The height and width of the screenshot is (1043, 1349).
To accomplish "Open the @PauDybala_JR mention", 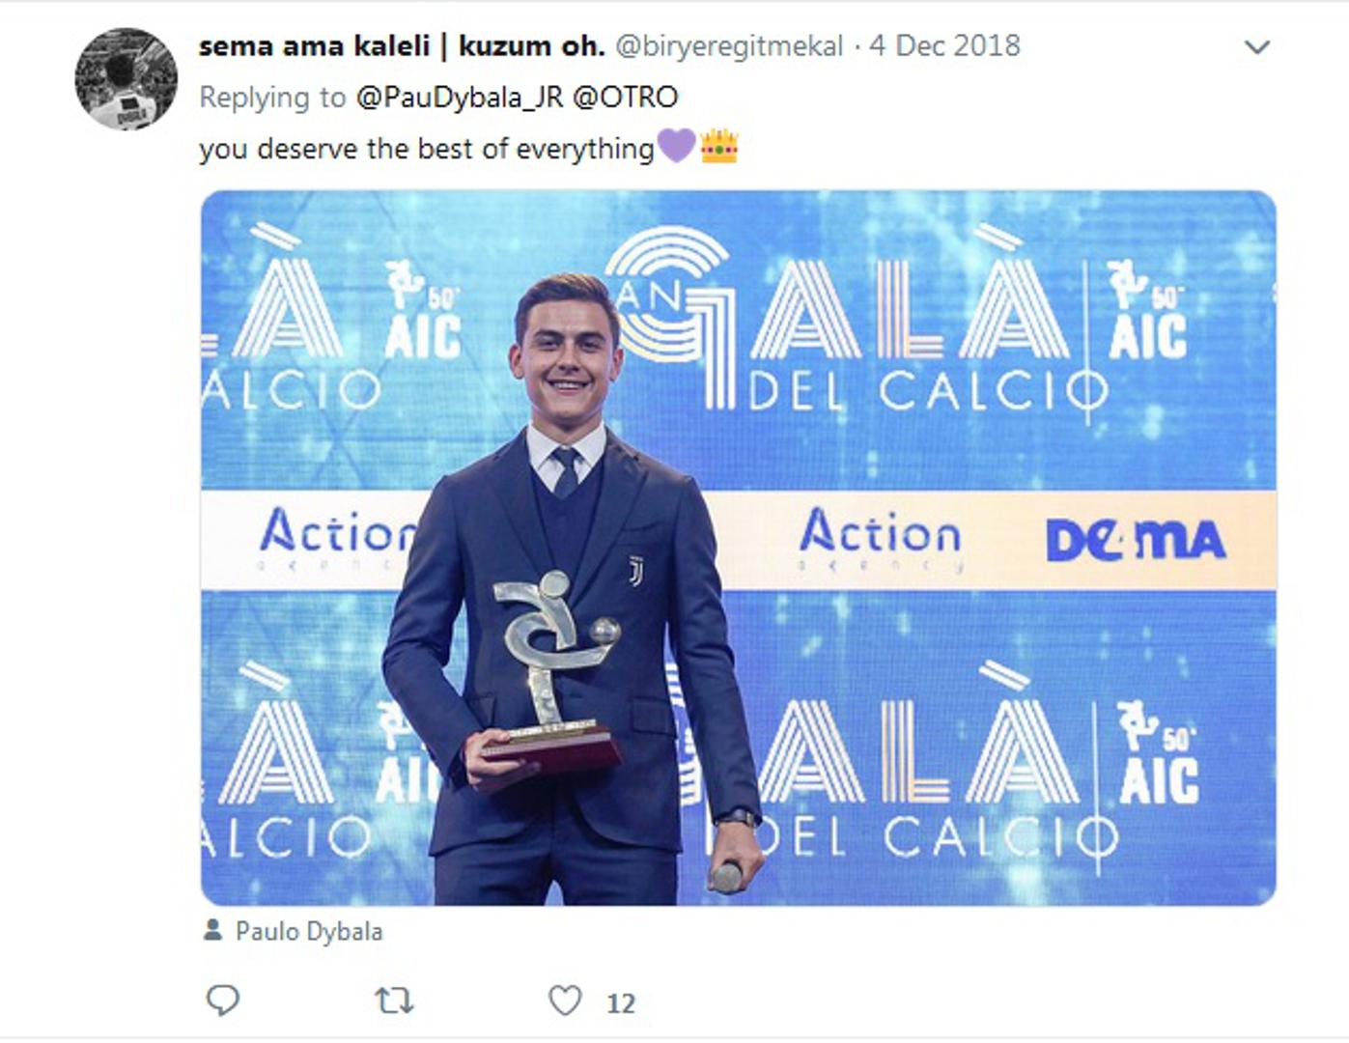I will point(460,97).
